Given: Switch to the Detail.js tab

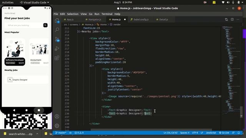Looking at the screenshot, I should [x=164, y=20].
